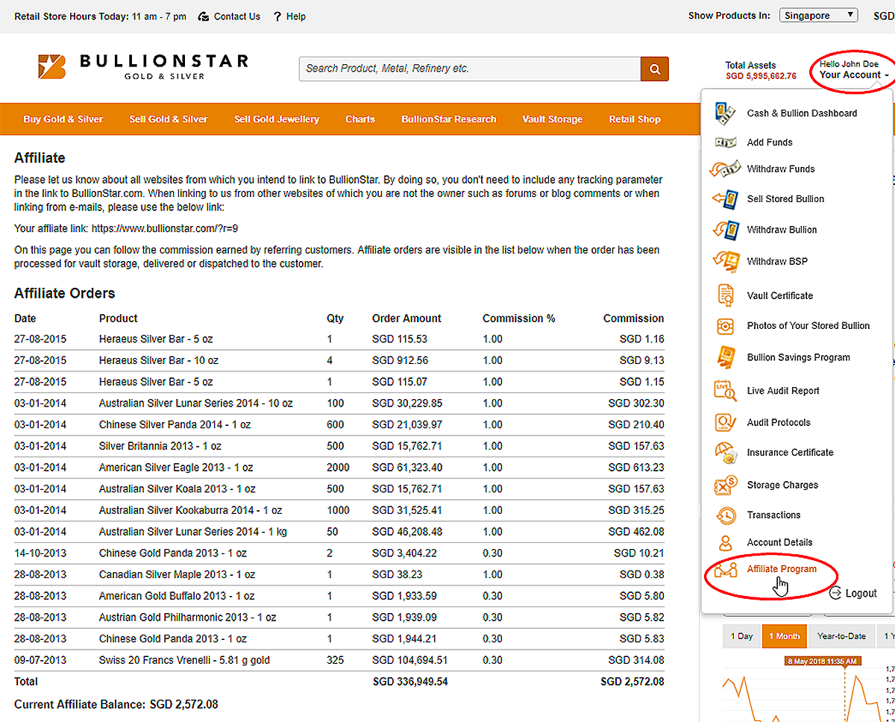The image size is (895, 722).
Task: Click the orange search magnifier button
Action: [655, 69]
